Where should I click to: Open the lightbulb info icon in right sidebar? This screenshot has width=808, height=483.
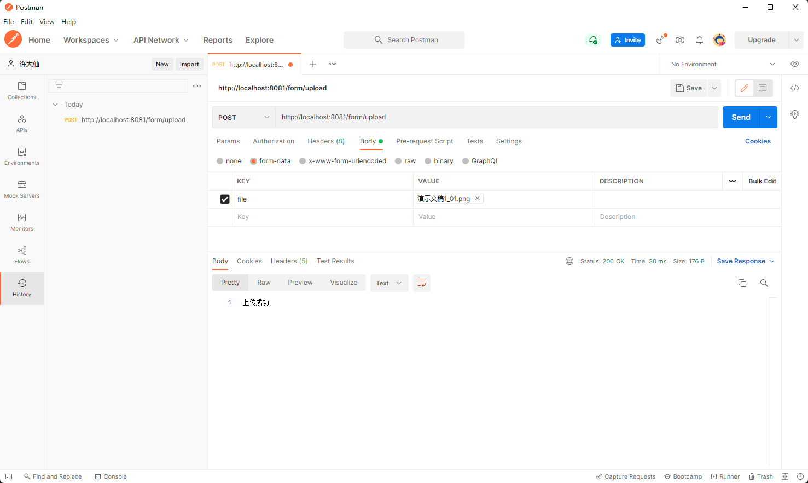[795, 114]
